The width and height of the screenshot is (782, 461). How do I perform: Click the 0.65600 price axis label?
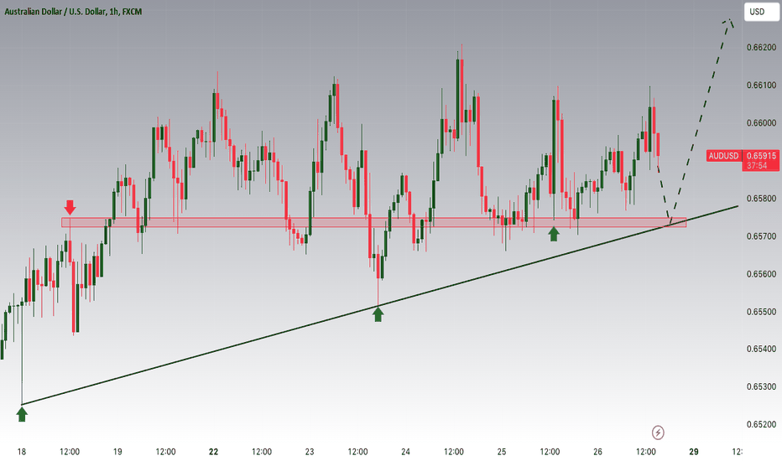(761, 274)
